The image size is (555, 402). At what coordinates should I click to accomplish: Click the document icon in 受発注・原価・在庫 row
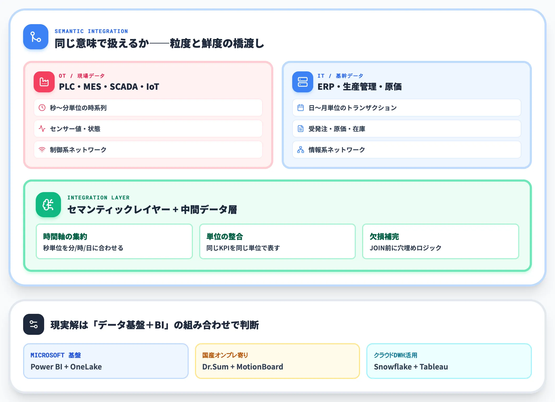tap(301, 129)
